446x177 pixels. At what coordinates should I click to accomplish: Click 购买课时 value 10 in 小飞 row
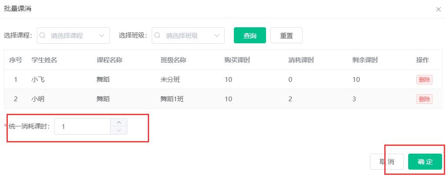pyautogui.click(x=228, y=80)
